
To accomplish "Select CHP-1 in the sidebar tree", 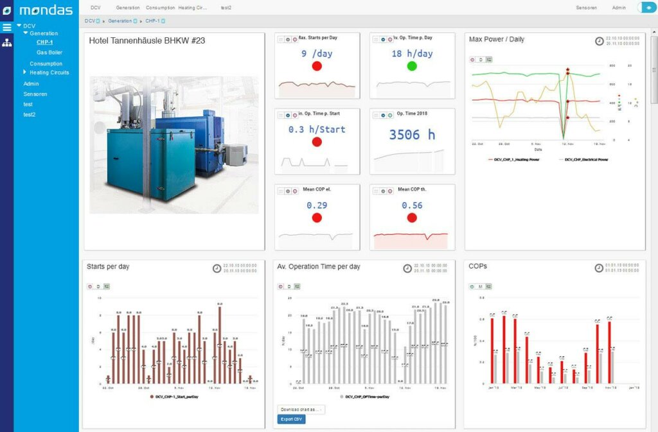I will point(44,42).
